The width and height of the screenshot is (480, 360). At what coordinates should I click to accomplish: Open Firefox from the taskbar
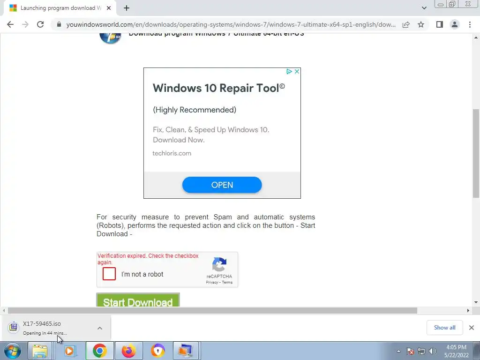coord(128,351)
